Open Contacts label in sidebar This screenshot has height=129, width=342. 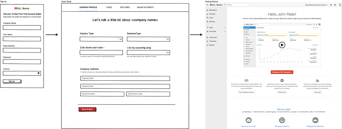[212, 14]
